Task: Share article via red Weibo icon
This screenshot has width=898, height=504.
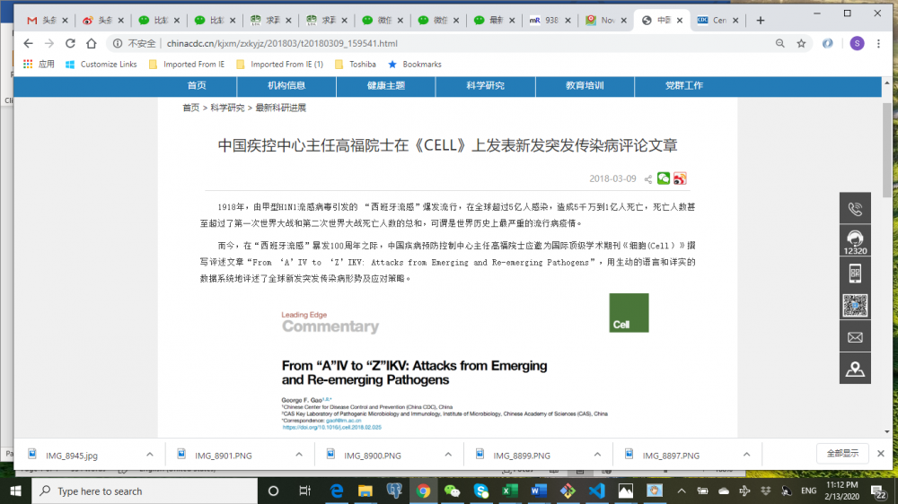Action: coord(680,178)
